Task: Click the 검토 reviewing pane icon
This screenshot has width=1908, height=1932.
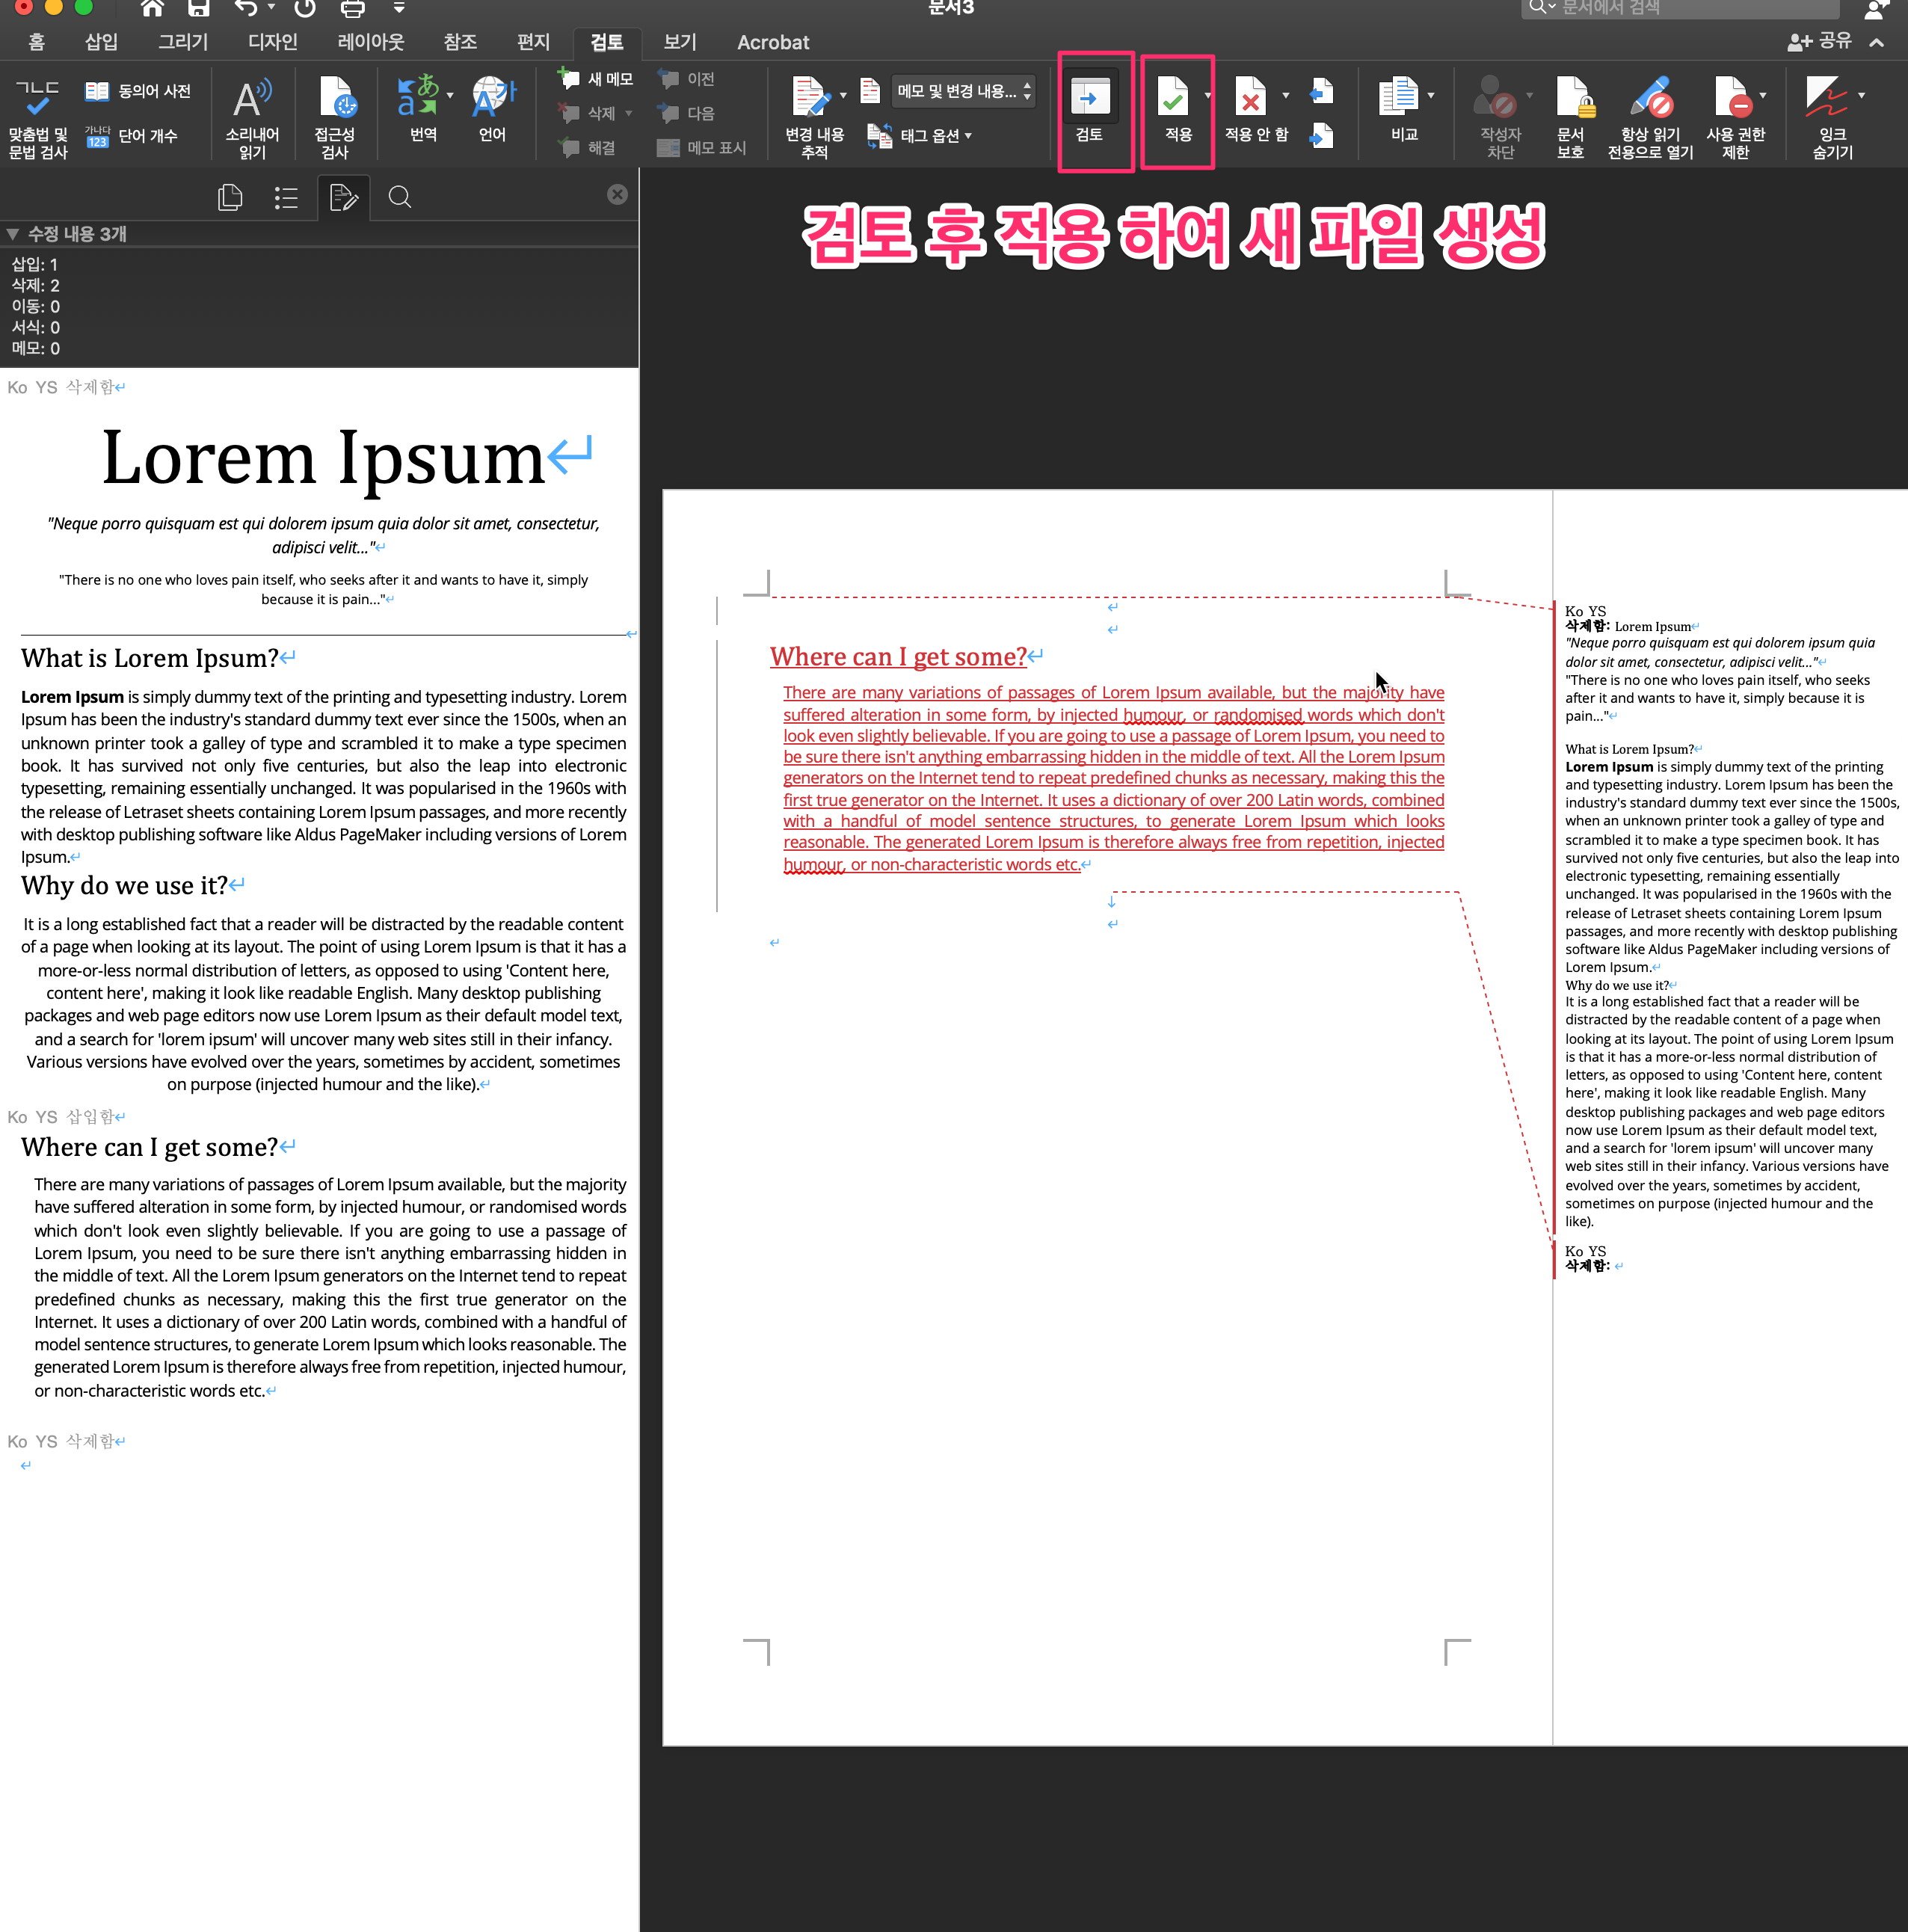Action: coord(1089,99)
